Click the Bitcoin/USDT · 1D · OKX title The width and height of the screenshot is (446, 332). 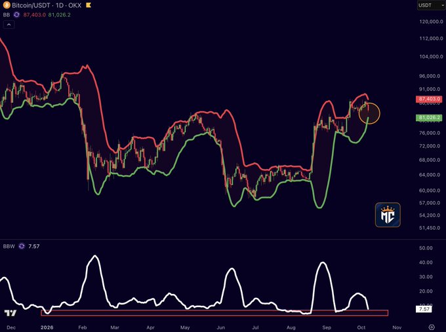(47, 5)
